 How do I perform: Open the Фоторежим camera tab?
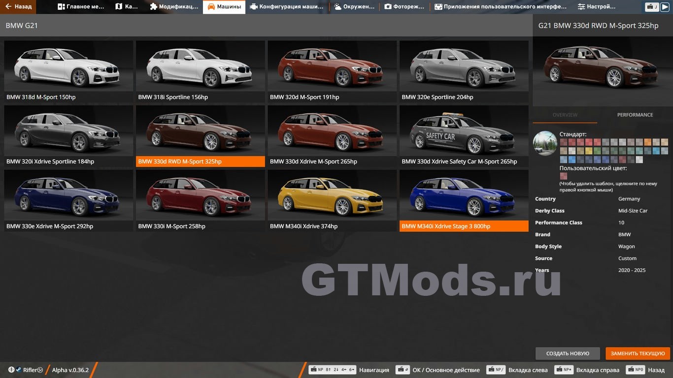[x=404, y=7]
